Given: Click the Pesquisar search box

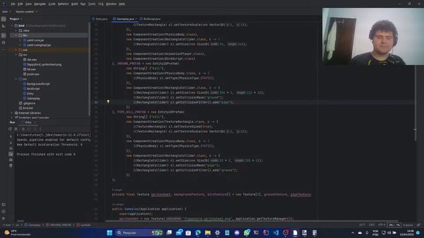Looking at the screenshot, I should [x=139, y=233].
